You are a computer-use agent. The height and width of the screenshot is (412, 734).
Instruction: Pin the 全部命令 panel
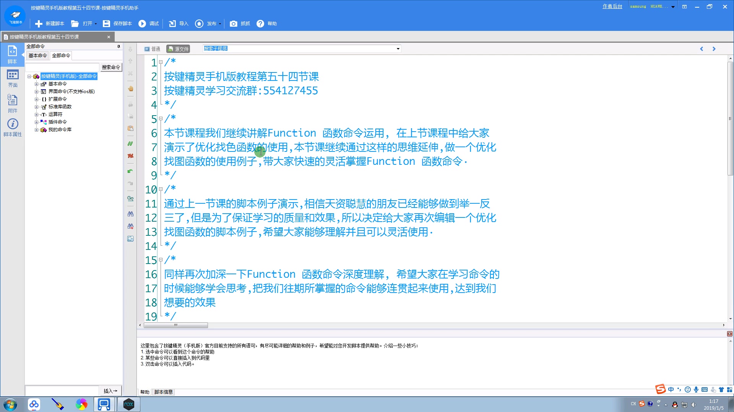[x=119, y=47]
